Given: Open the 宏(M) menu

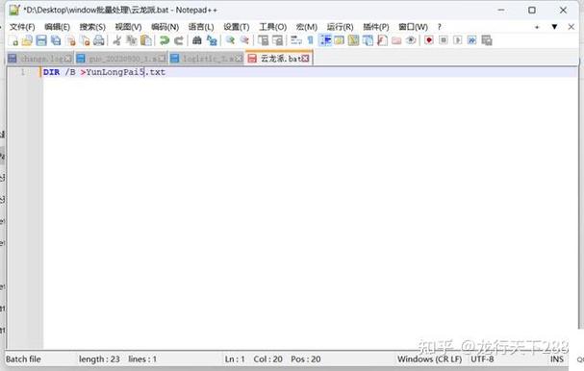Looking at the screenshot, I should click(307, 27).
